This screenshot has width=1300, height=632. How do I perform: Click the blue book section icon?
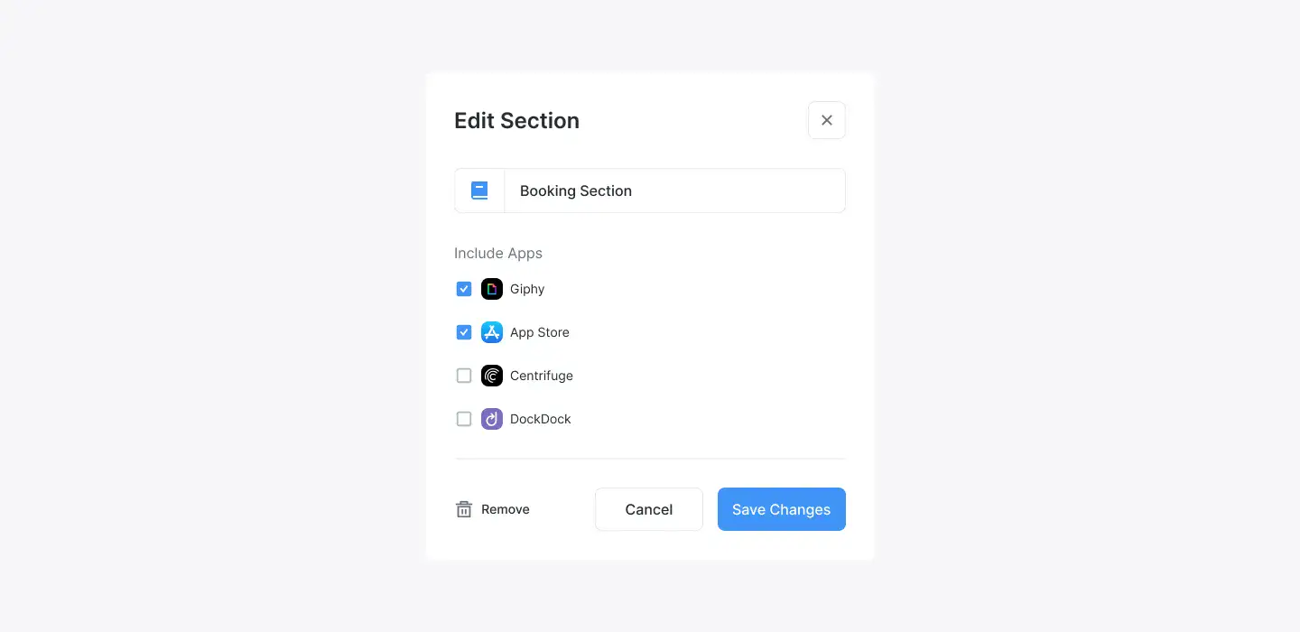(x=479, y=191)
